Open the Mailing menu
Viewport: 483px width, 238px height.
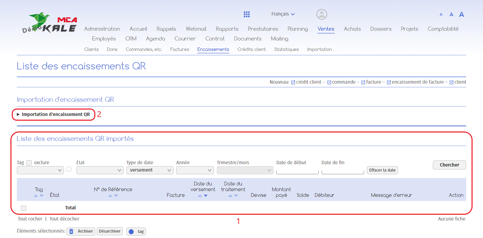(x=280, y=39)
